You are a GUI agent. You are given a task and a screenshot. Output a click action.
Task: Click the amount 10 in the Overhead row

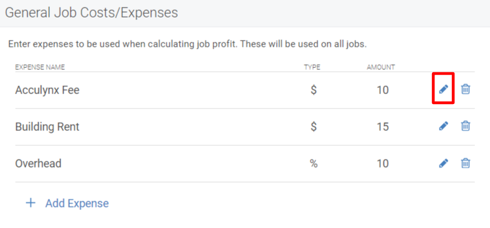383,164
